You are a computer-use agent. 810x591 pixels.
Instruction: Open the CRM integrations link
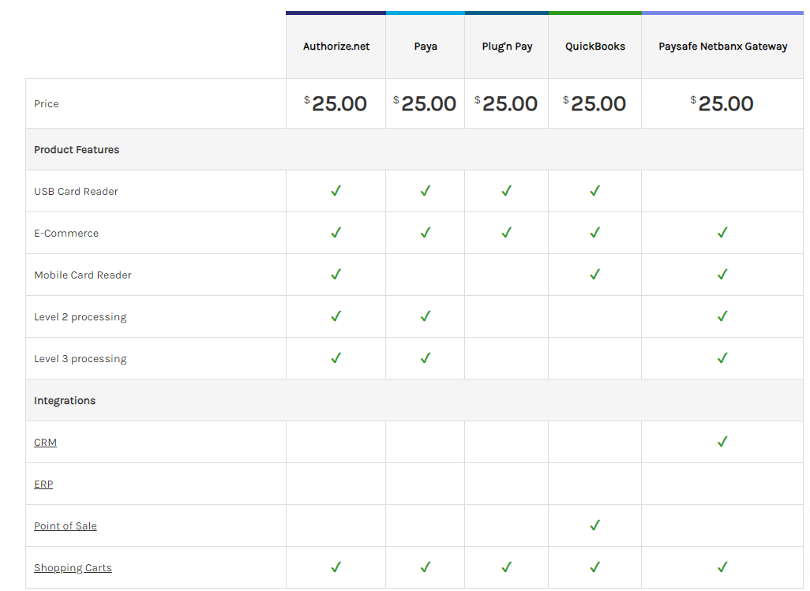pos(45,443)
